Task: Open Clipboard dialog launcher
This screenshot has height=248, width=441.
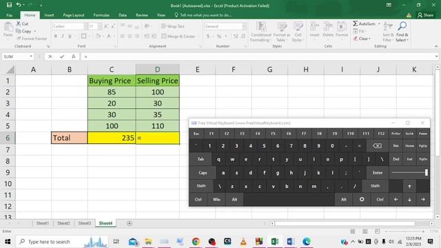Action: pyautogui.click(x=48, y=46)
